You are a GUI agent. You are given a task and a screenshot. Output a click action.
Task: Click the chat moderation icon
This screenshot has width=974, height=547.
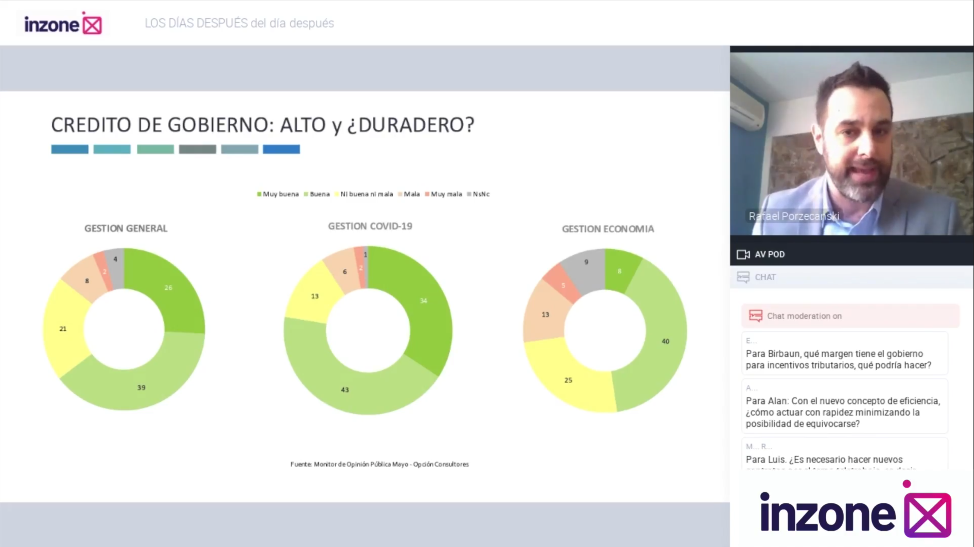[x=755, y=316]
